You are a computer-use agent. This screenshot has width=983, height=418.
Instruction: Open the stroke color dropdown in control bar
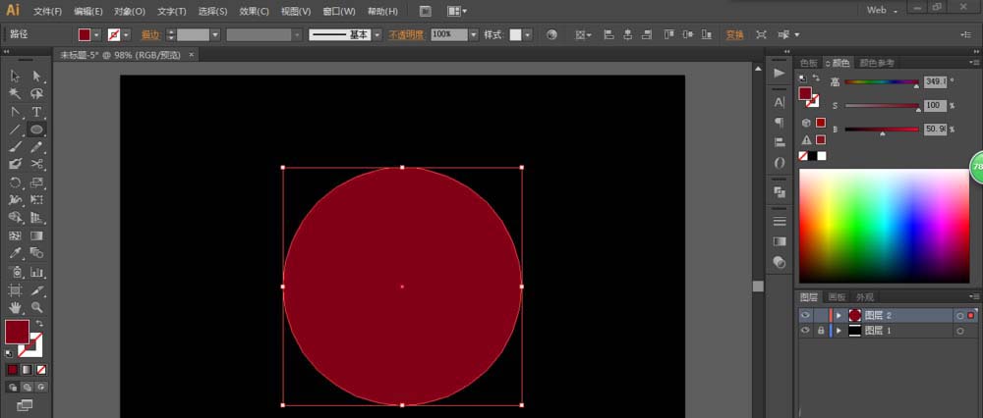[x=127, y=35]
